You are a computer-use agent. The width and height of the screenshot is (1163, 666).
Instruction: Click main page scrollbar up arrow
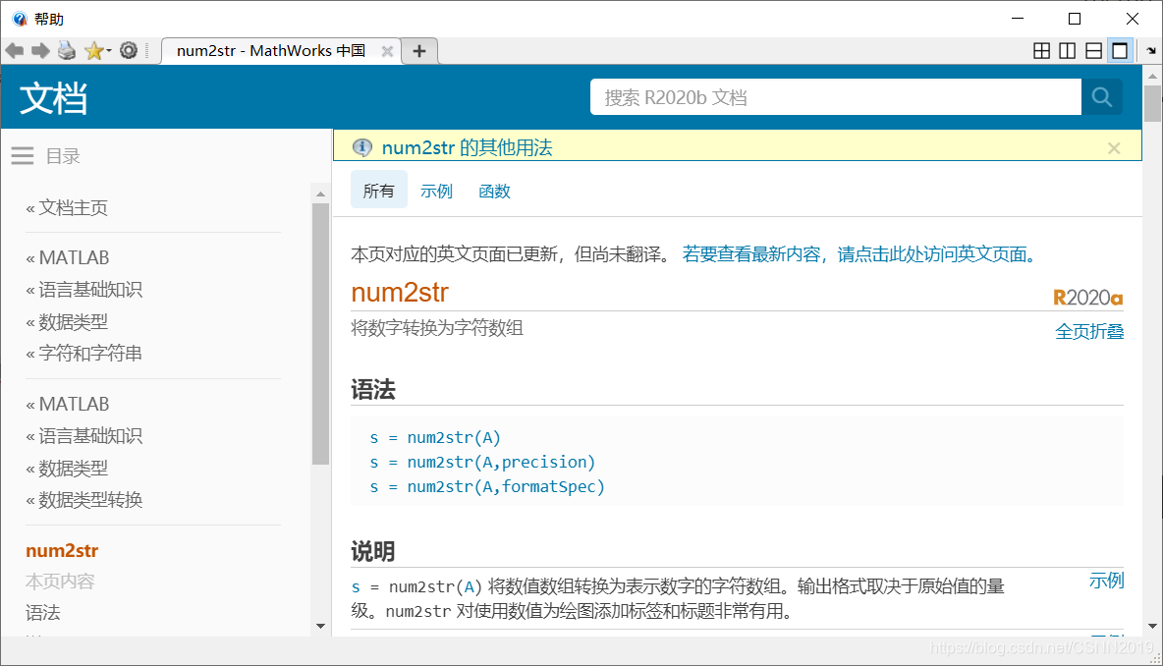pyautogui.click(x=1152, y=76)
